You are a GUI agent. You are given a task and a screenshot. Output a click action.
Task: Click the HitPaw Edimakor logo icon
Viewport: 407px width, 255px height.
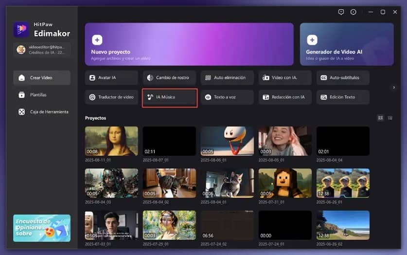click(x=21, y=29)
